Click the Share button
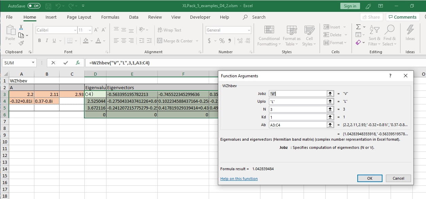 tap(371, 17)
